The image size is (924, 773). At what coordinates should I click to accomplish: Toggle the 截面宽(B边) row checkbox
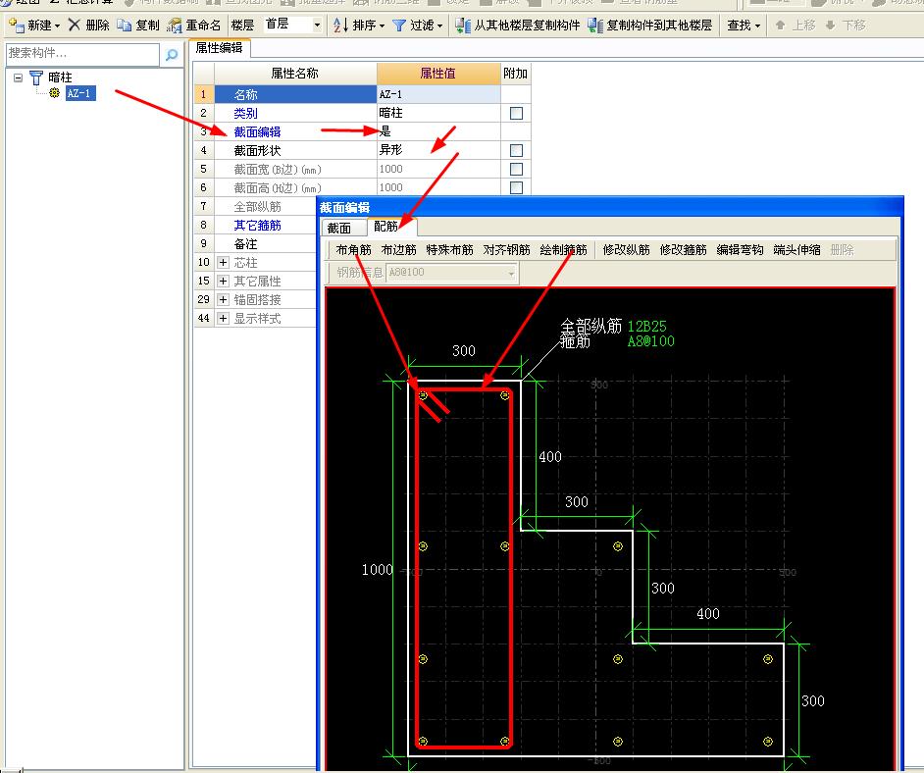(x=516, y=169)
